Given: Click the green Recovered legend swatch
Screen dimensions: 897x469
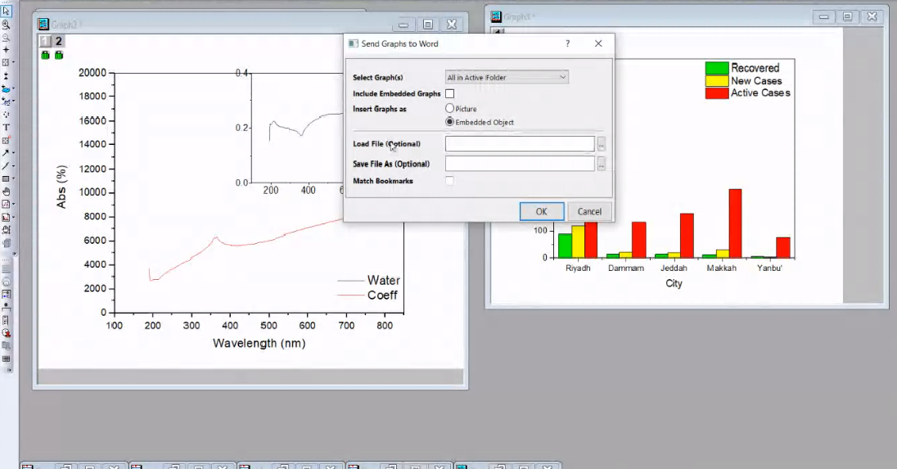Looking at the screenshot, I should coord(717,68).
